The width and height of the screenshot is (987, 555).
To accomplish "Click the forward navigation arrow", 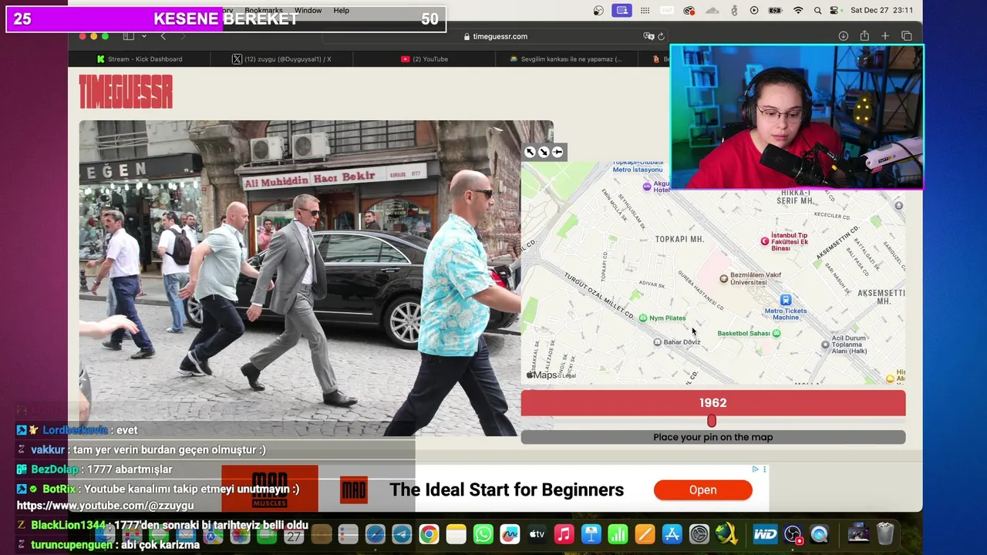I will pos(183,36).
